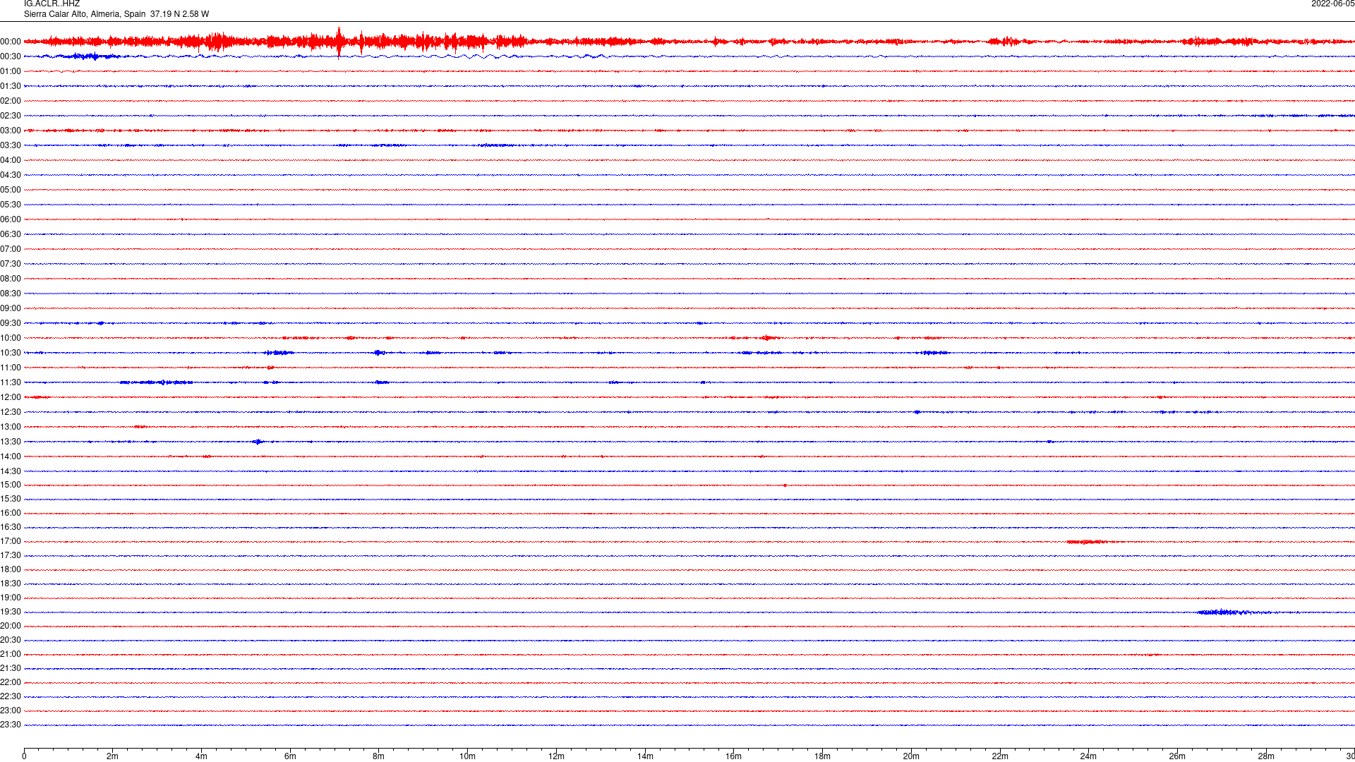Click the 10m tick on time axis
1355x762 pixels.
coord(467,756)
